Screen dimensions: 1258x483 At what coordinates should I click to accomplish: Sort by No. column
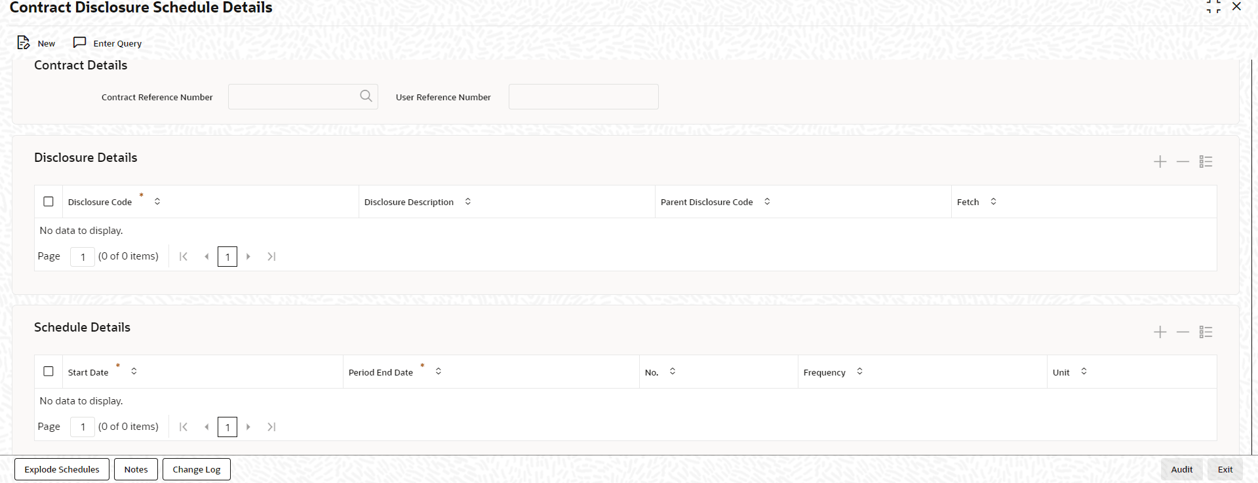coord(673,371)
